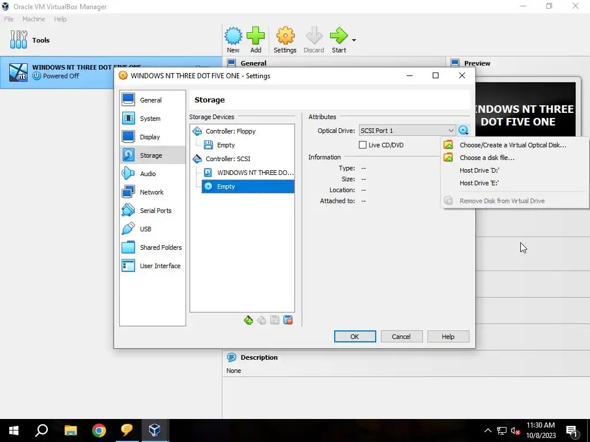Select Host Drive 'D:' from the menu

point(515,170)
